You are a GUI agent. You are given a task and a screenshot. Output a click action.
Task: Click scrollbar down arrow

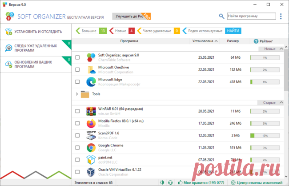[x=286, y=176]
